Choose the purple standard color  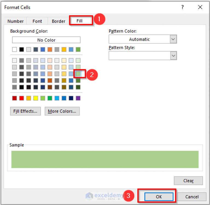point(78,98)
